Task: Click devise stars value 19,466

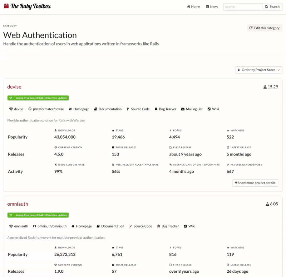Action: (118, 137)
